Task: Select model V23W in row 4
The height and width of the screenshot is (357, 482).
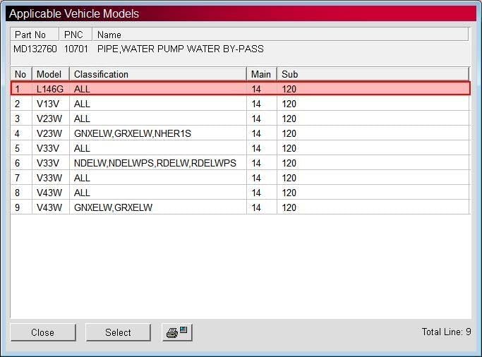Action: pyautogui.click(x=49, y=133)
